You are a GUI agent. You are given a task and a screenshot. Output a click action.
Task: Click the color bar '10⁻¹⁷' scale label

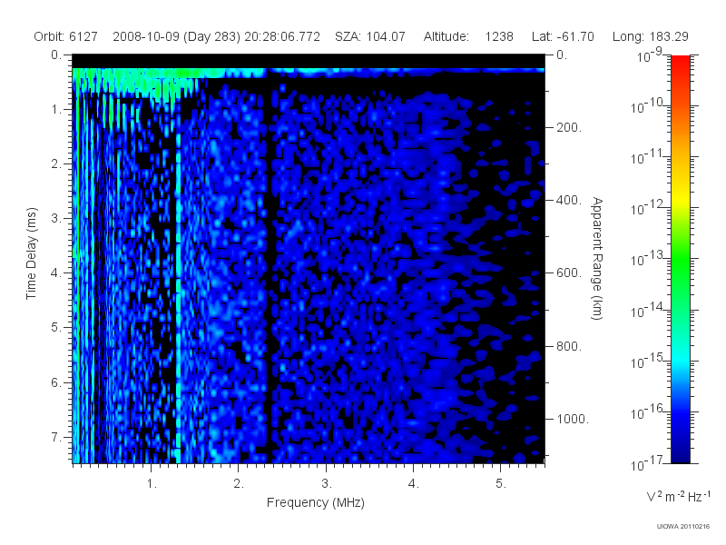[647, 463]
